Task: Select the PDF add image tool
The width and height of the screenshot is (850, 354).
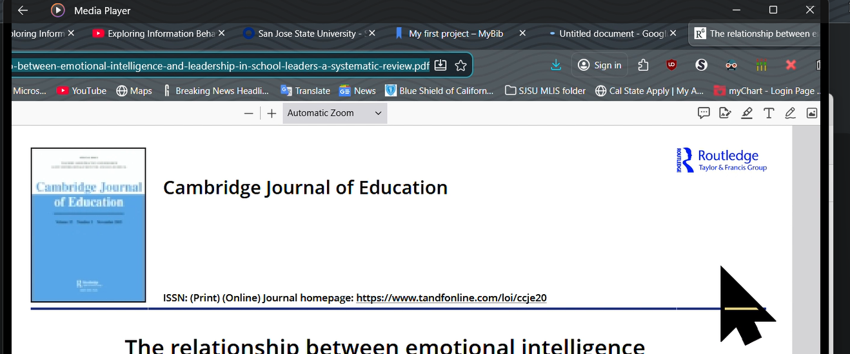Action: (812, 113)
